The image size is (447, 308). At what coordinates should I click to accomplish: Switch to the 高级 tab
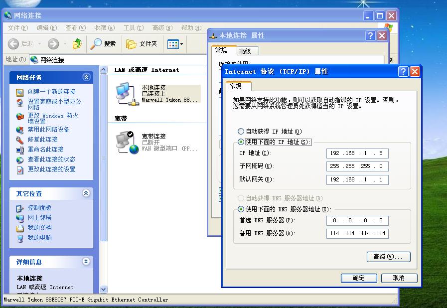click(247, 50)
